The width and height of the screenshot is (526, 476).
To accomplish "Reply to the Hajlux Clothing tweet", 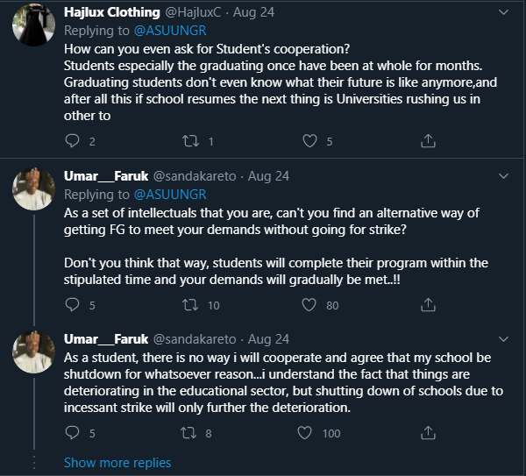I will tap(74, 140).
